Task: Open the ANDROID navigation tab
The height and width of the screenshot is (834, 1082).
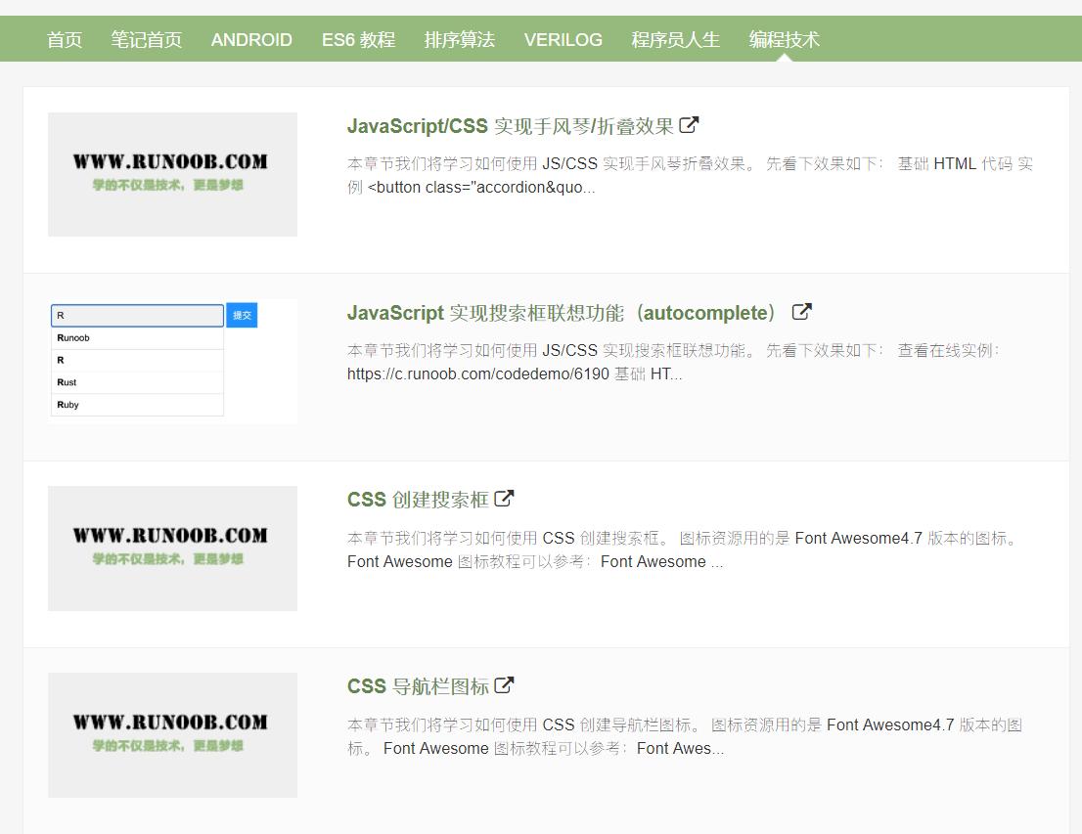Action: click(x=251, y=39)
